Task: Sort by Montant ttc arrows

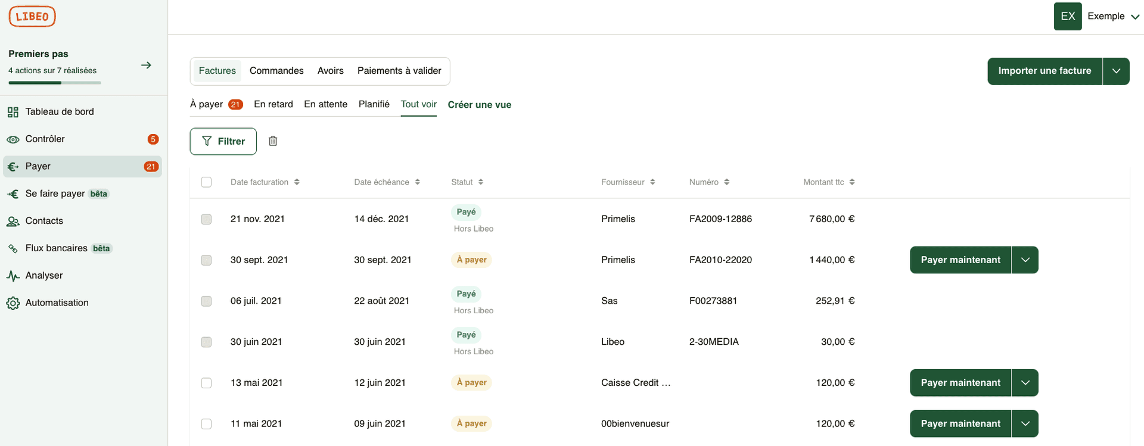Action: (852, 182)
